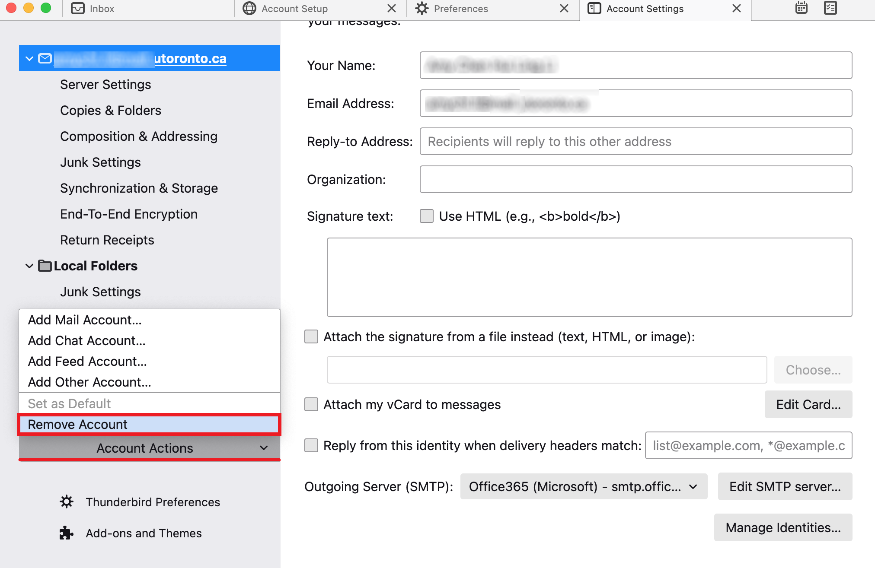Viewport: 875px width, 568px height.
Task: Select Add Mail Account from context menu
Action: [85, 320]
